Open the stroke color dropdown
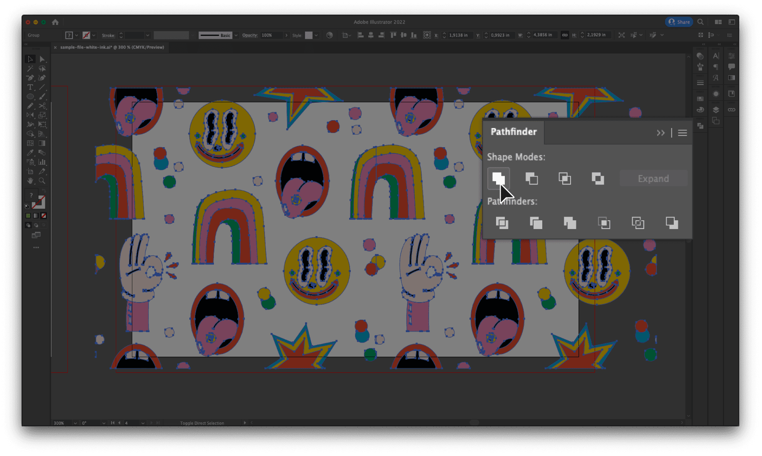 click(94, 35)
